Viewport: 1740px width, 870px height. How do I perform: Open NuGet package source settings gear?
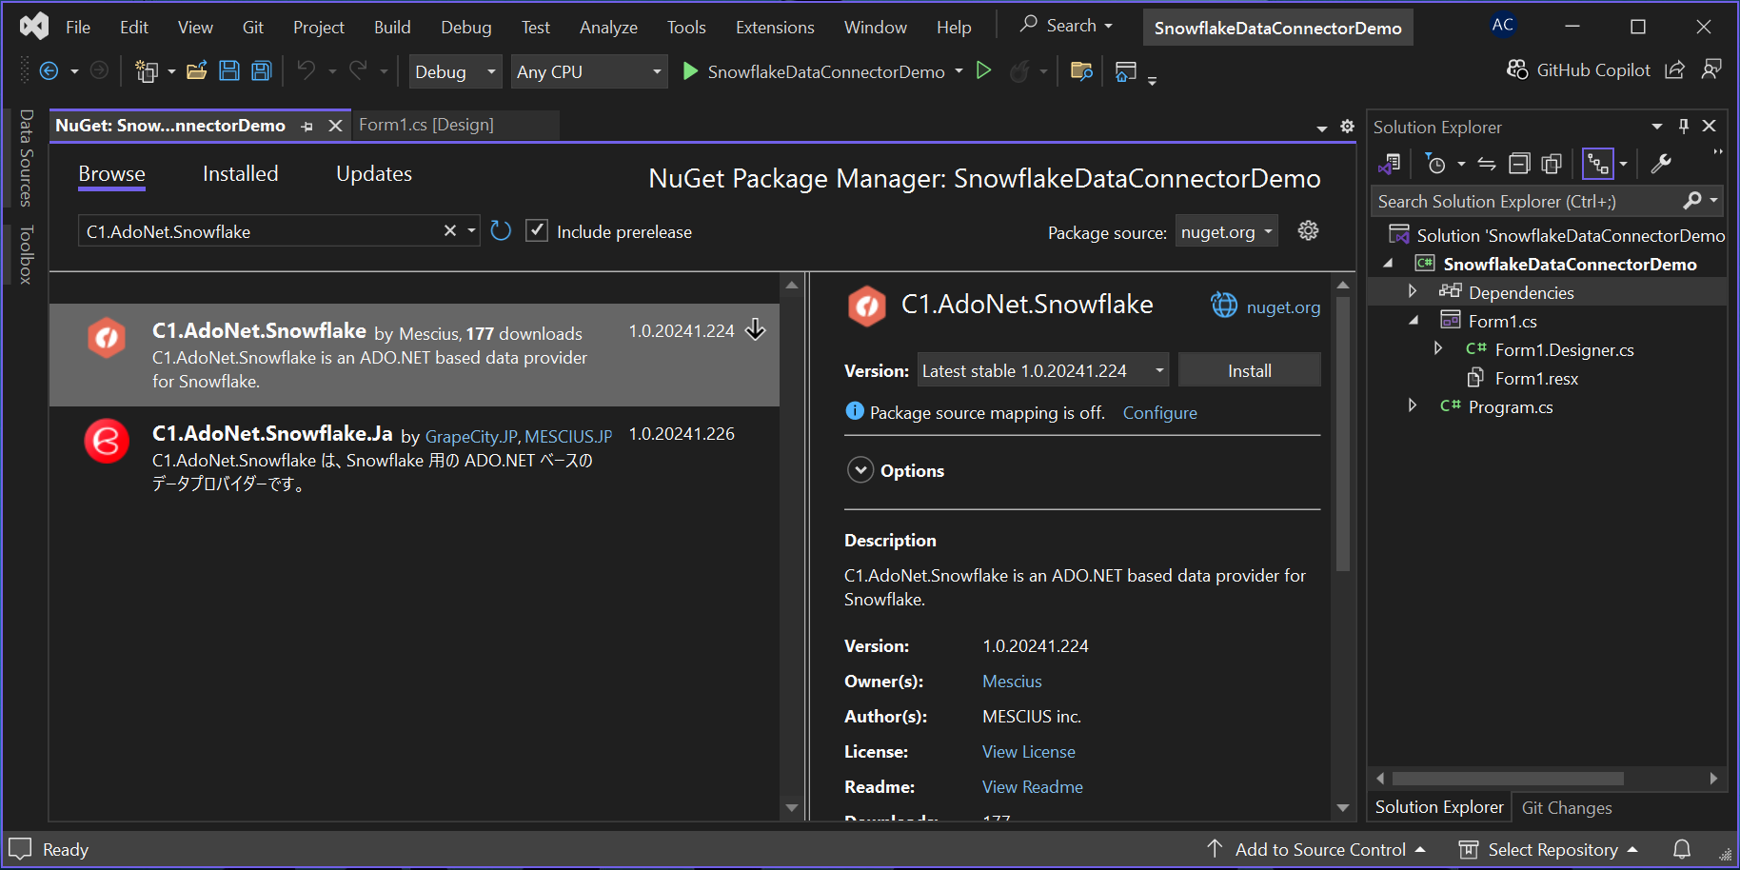coord(1309,230)
